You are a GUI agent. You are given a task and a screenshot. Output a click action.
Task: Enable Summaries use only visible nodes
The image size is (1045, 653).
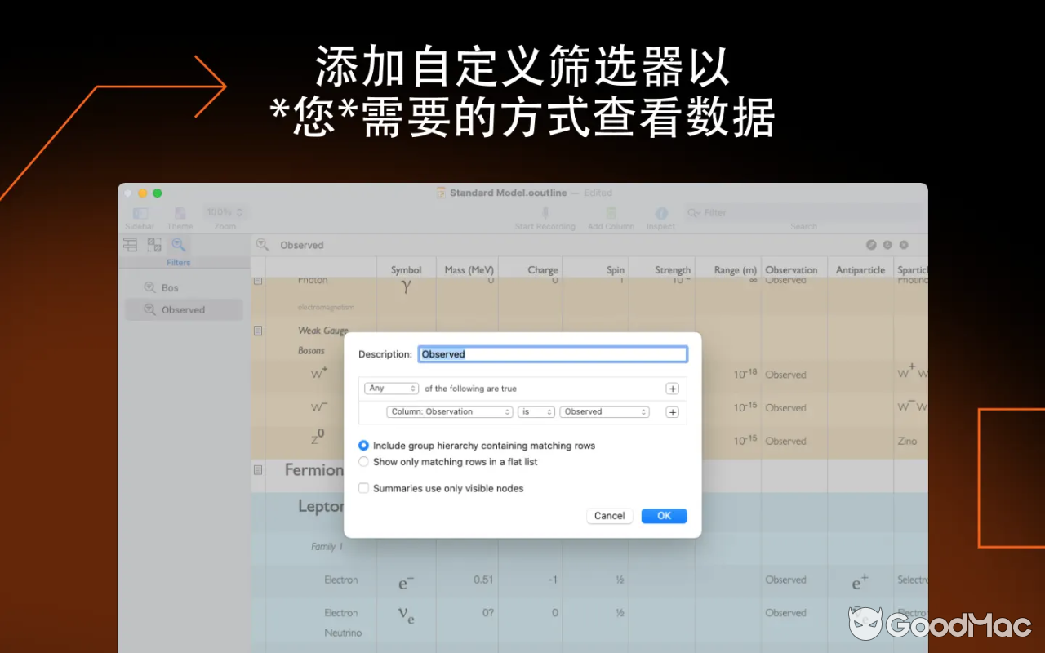pyautogui.click(x=363, y=487)
